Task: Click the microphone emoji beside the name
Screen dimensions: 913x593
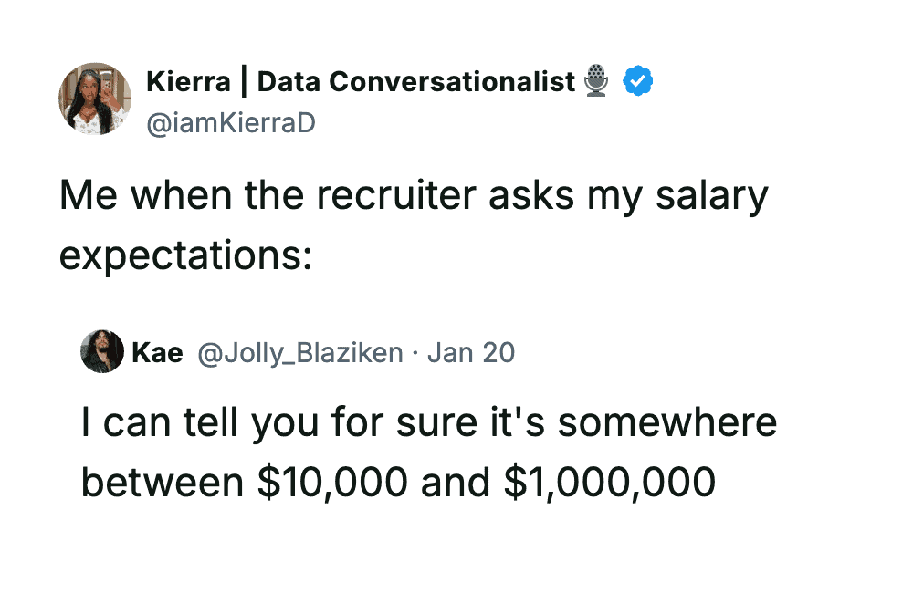Action: point(596,81)
